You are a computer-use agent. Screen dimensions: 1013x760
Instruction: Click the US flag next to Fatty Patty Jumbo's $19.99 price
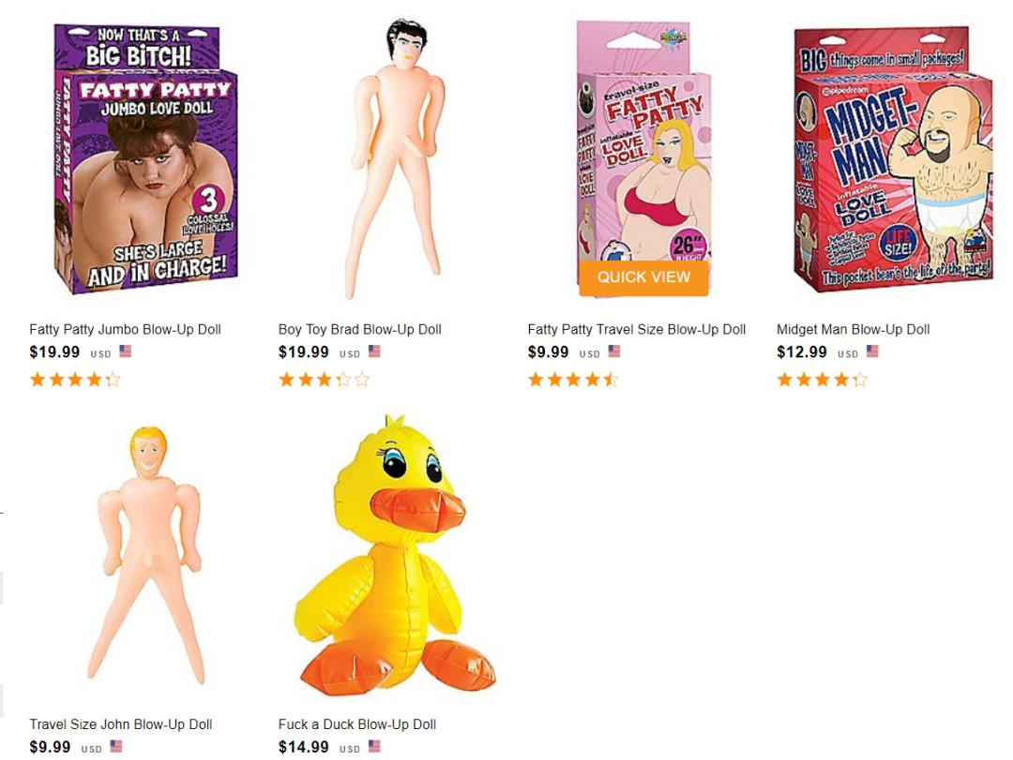click(x=126, y=351)
